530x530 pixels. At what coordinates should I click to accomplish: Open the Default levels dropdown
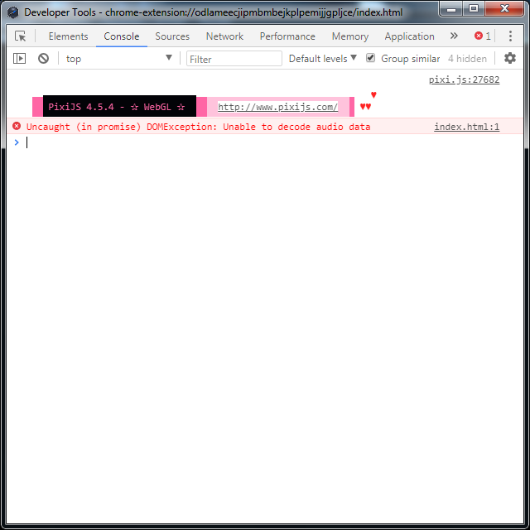point(322,59)
